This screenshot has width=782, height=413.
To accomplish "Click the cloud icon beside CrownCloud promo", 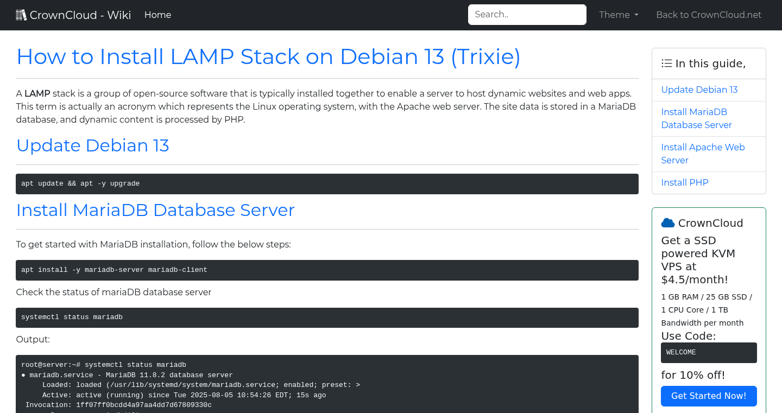I will pyautogui.click(x=667, y=222).
